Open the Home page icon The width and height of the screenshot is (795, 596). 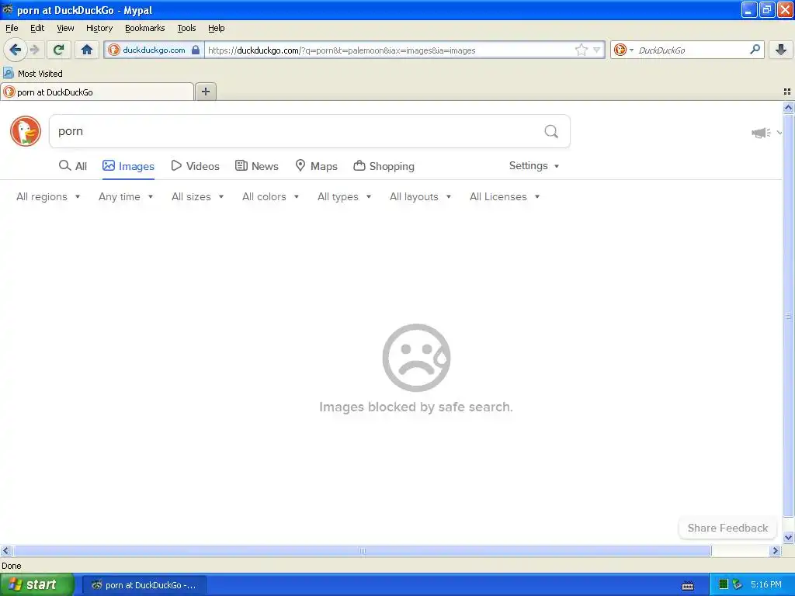click(x=87, y=50)
